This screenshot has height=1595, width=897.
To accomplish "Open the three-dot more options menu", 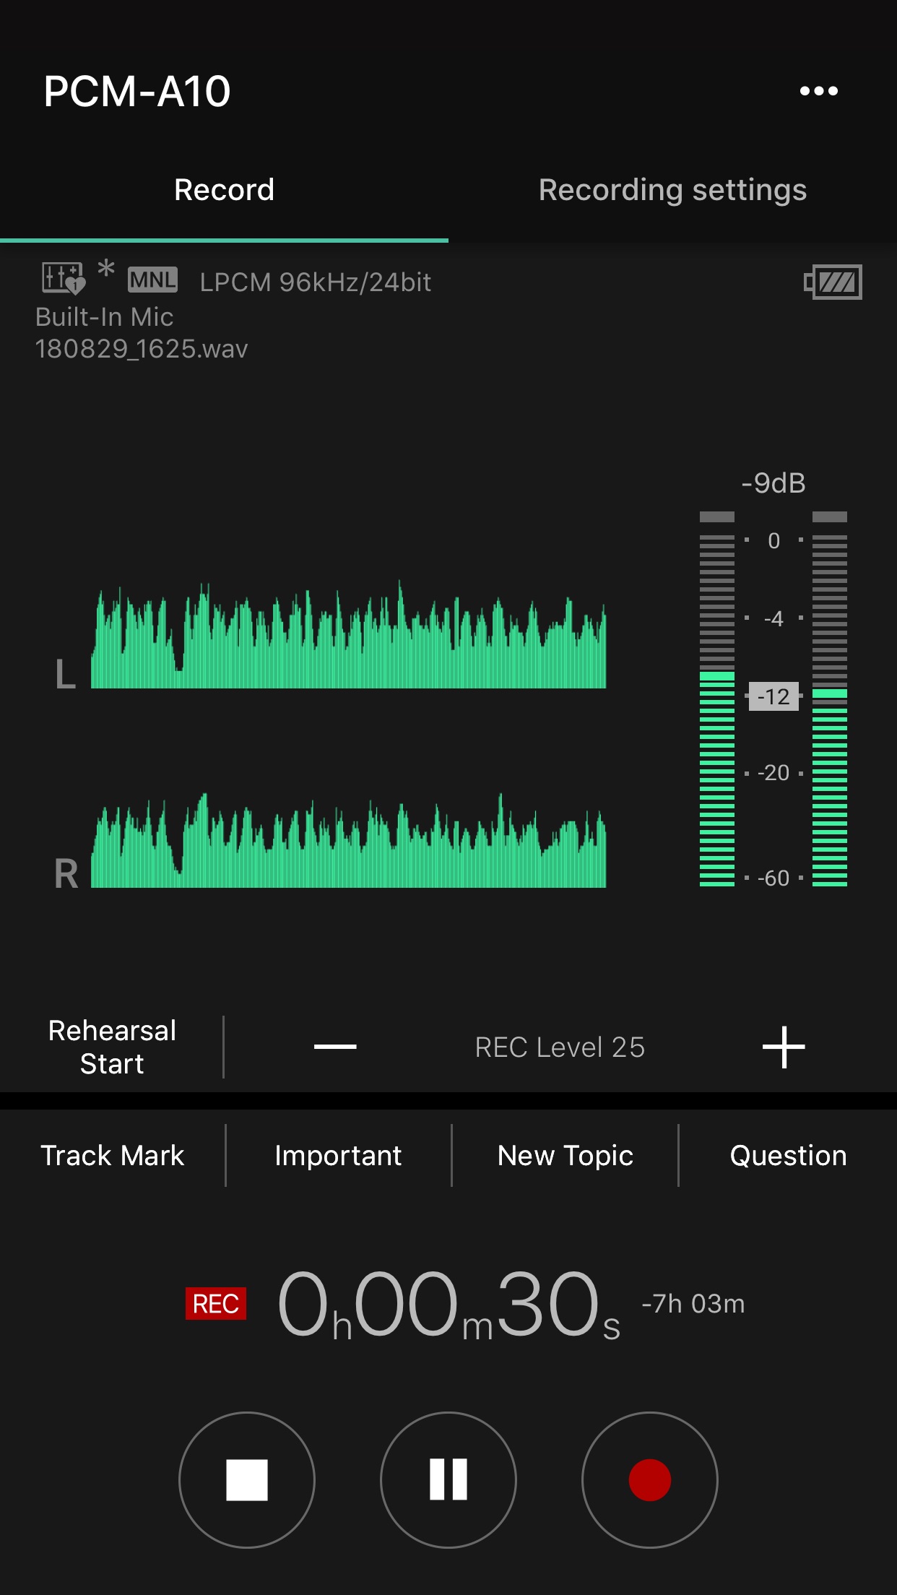I will tap(818, 91).
